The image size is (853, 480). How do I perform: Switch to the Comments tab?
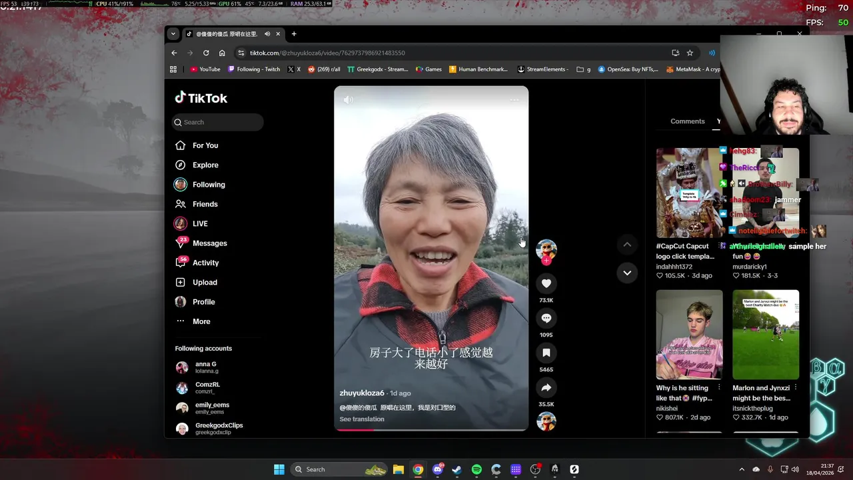pos(687,121)
